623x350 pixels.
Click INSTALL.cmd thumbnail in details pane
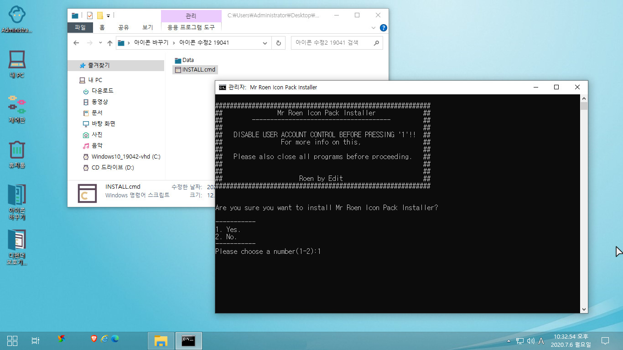(x=87, y=194)
